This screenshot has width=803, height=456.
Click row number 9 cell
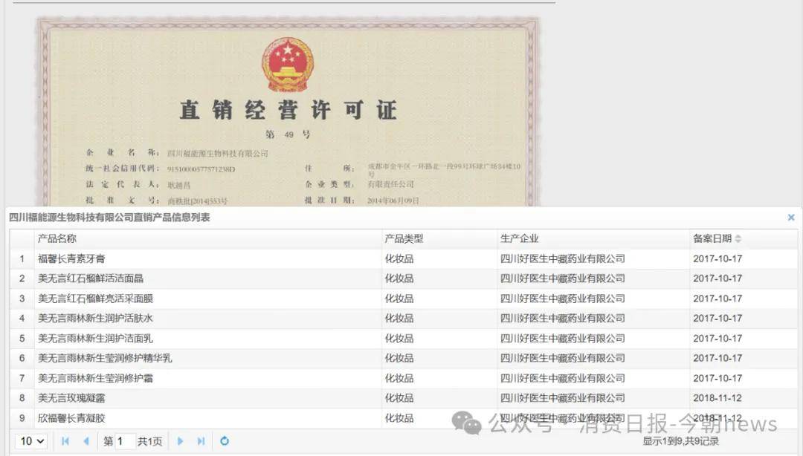[x=22, y=418]
